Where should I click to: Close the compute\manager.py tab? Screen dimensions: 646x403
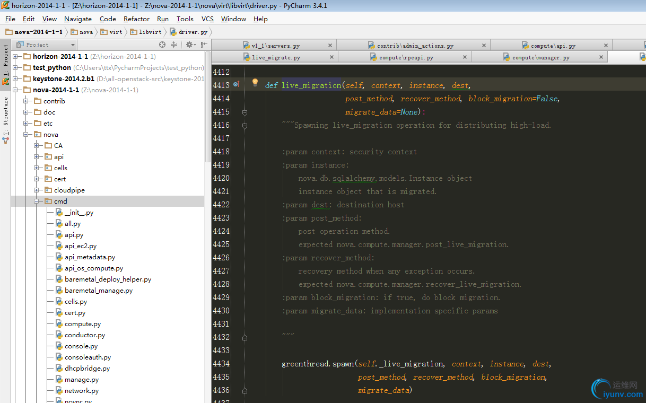click(x=600, y=57)
